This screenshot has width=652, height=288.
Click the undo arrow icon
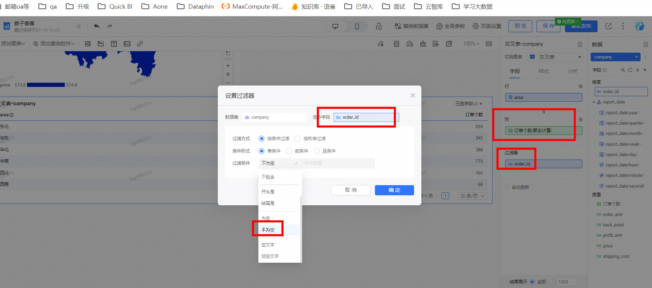(x=96, y=26)
